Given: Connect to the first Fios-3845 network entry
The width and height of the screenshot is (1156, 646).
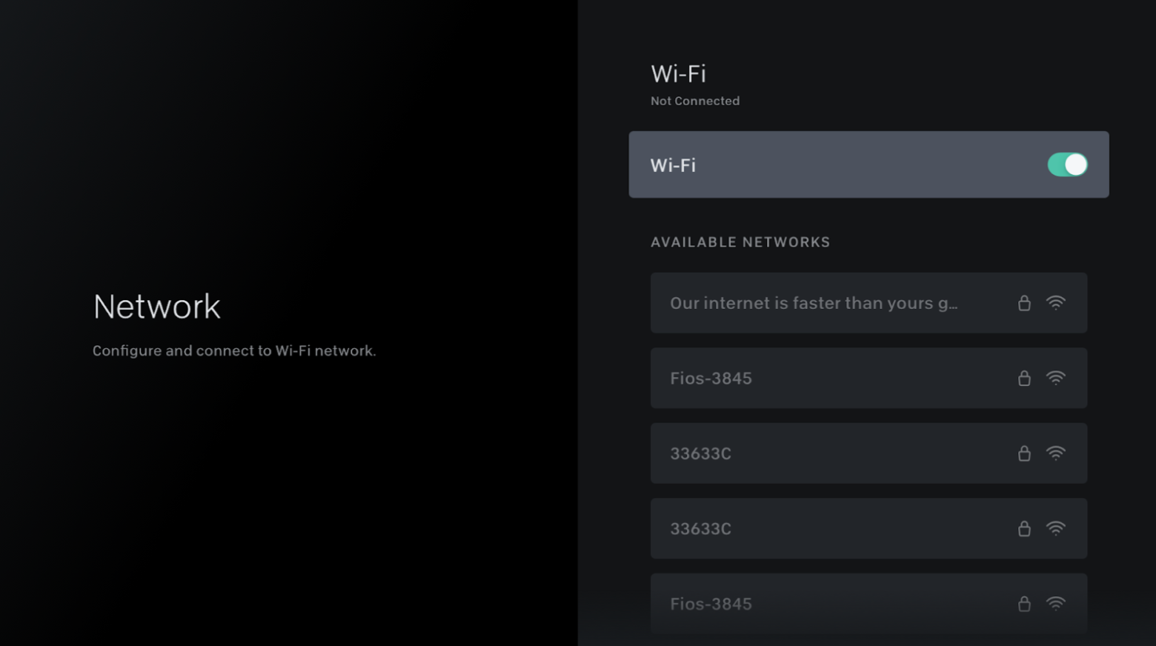Looking at the screenshot, I should 711,379.
